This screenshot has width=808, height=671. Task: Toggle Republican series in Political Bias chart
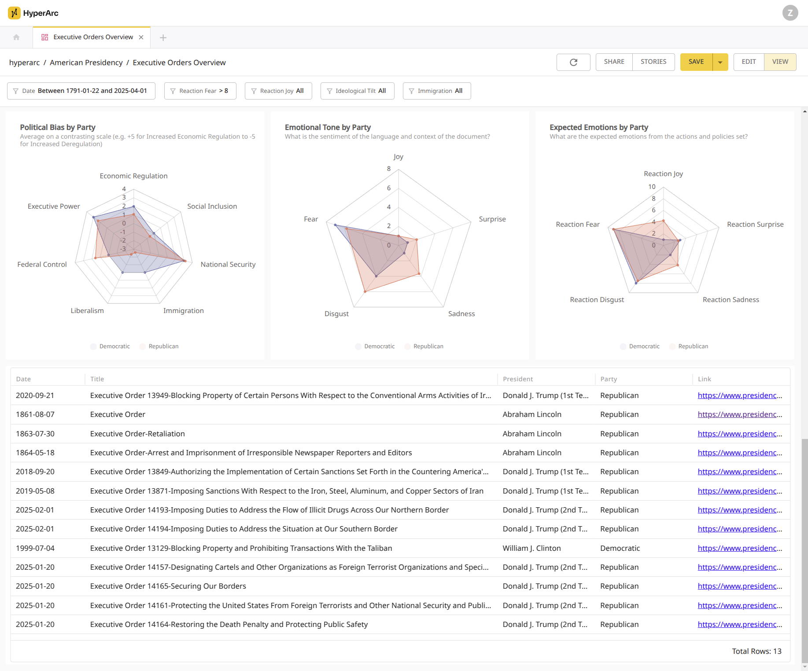pos(159,347)
